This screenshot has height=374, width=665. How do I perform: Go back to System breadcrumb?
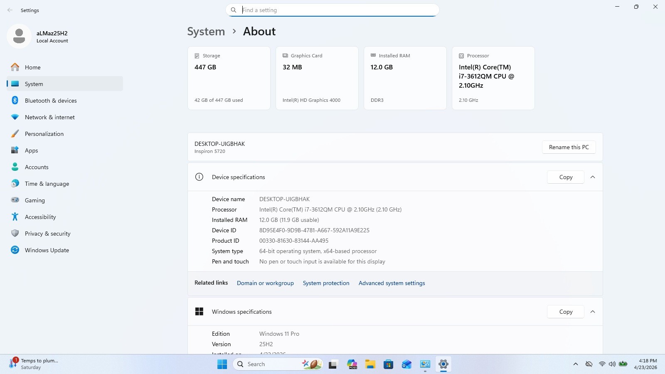pos(206,32)
